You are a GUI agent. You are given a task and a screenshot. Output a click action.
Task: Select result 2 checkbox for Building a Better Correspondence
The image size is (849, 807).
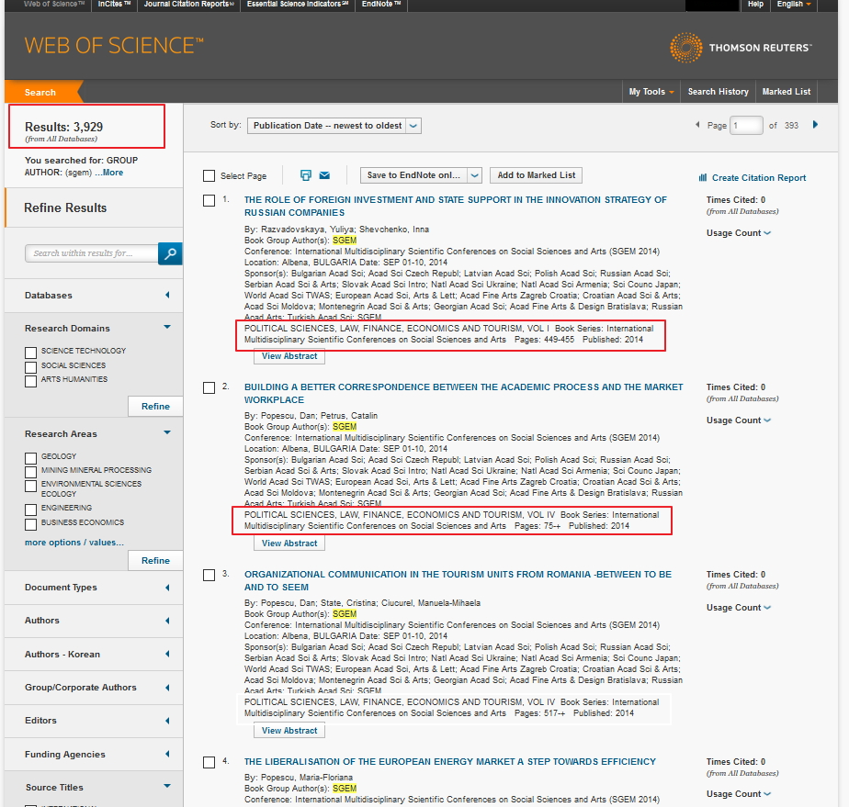pos(209,387)
